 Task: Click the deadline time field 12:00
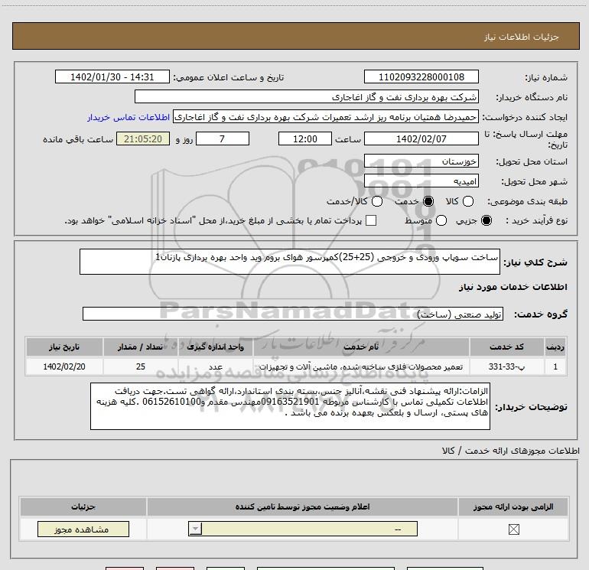click(305, 138)
